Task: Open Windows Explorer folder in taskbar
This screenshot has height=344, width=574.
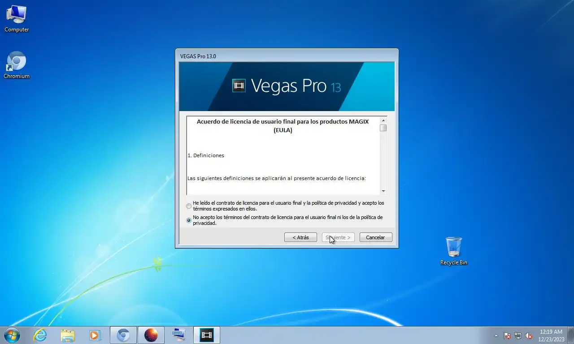Action: point(68,335)
